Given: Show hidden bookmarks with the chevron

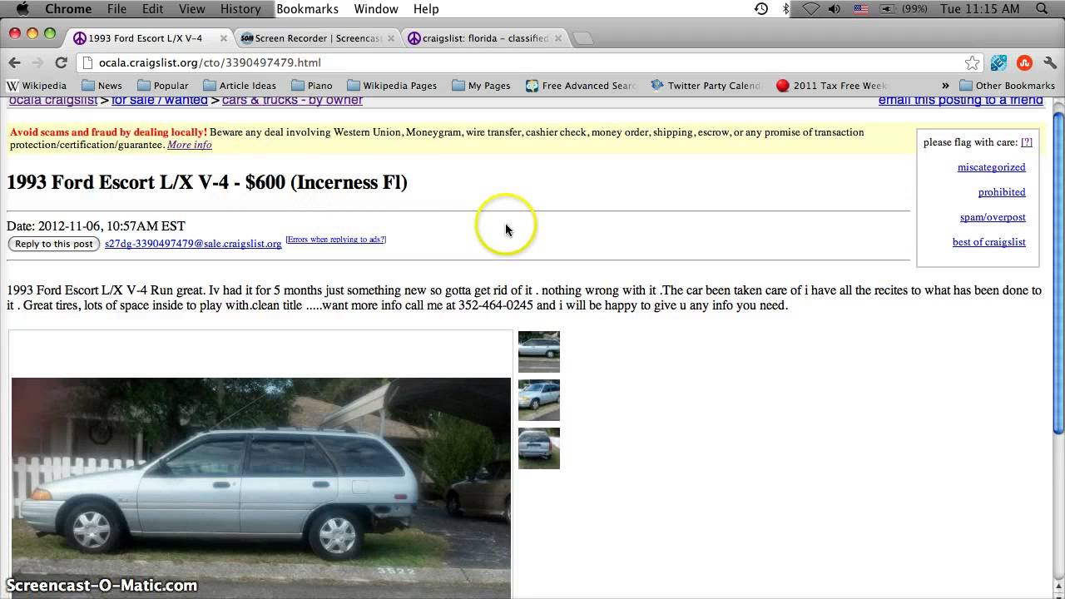Looking at the screenshot, I should [x=945, y=85].
